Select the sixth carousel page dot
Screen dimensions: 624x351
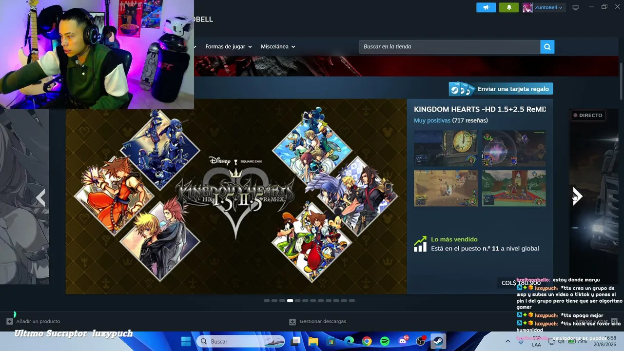[305, 301]
